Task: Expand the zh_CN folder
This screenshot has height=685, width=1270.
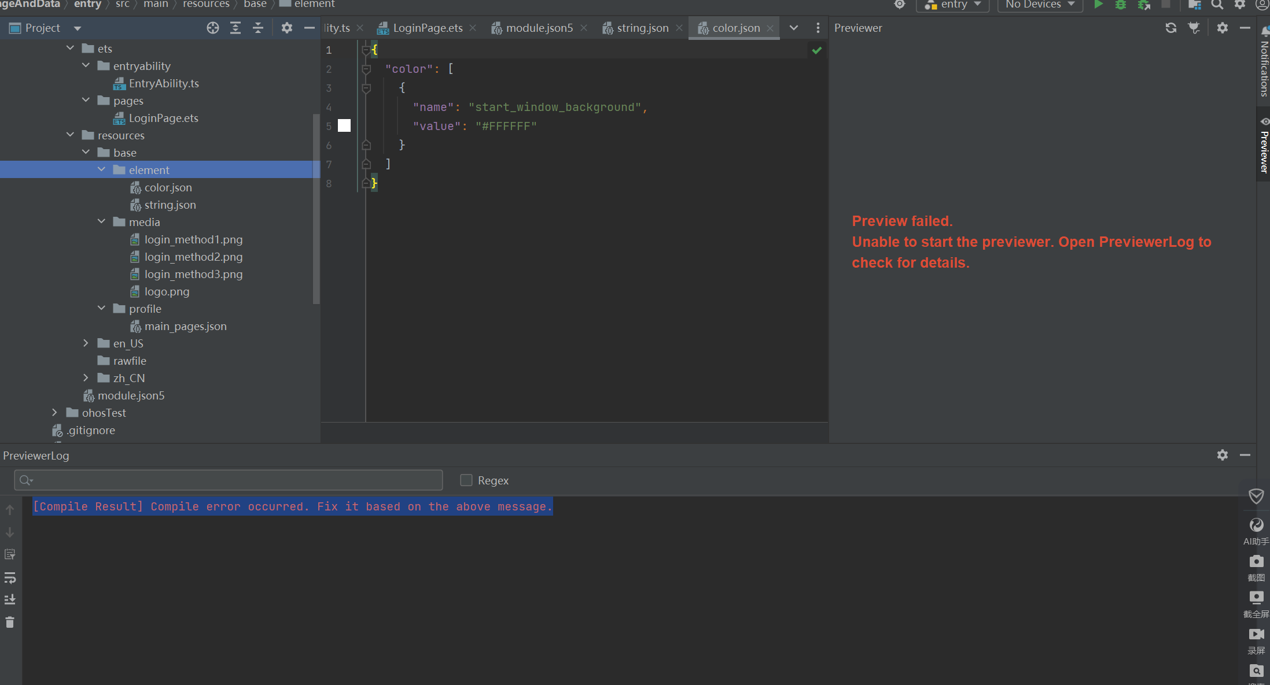Action: 86,377
